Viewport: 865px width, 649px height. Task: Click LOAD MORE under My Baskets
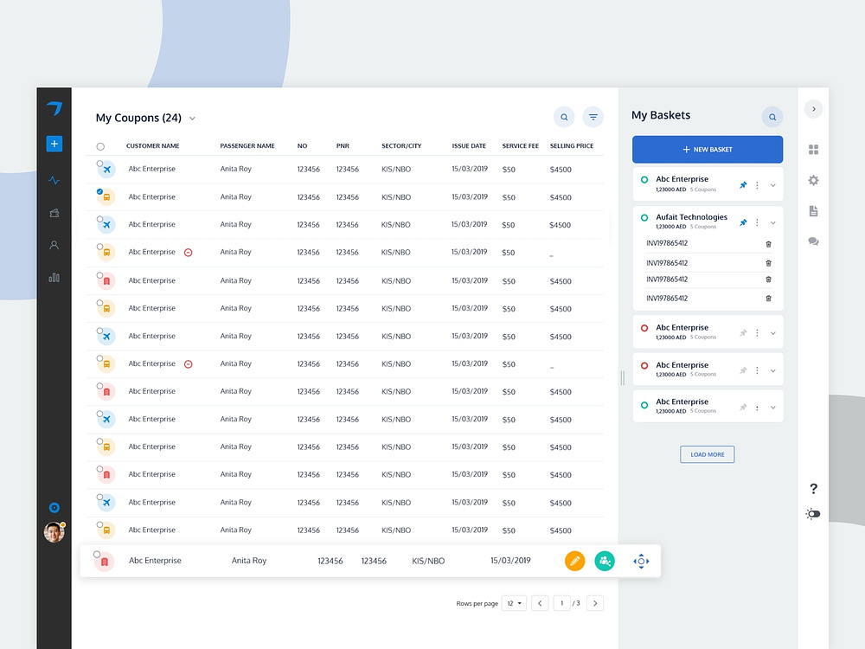(707, 454)
